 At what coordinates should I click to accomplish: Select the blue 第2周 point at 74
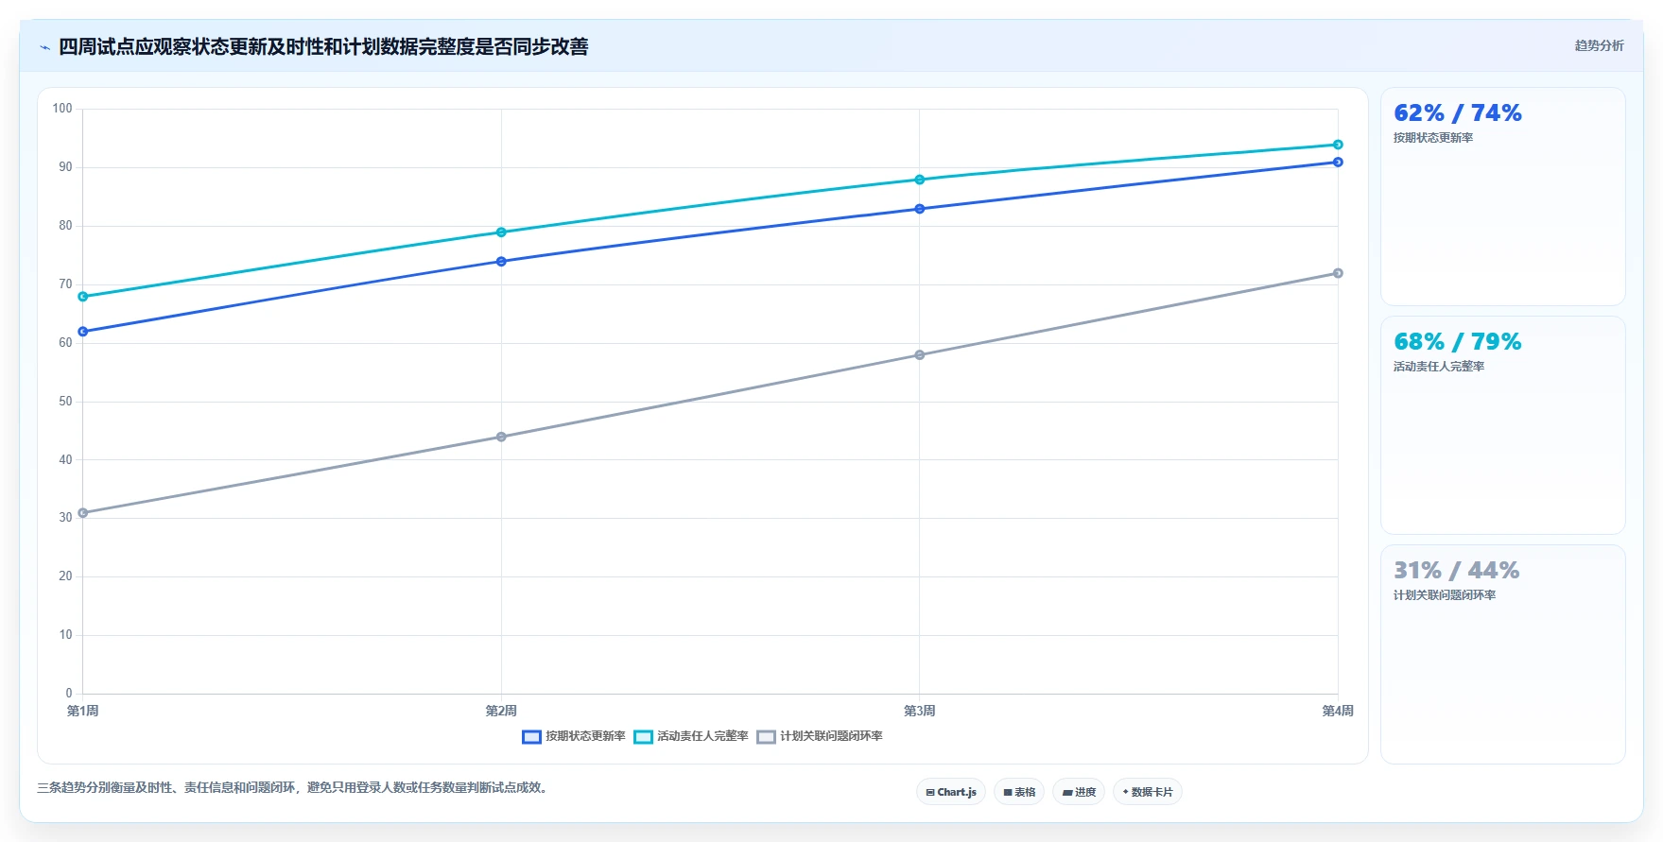pos(501,262)
